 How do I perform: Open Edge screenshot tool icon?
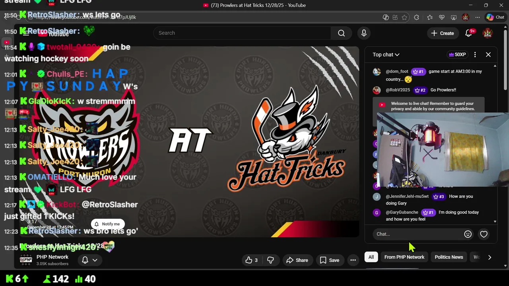point(454,17)
